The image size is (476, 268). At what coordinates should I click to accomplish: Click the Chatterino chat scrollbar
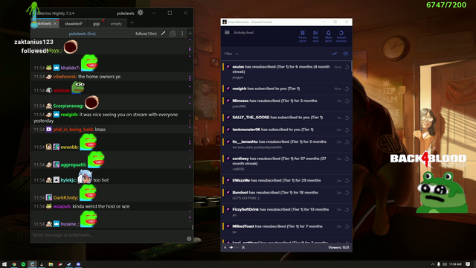192,226
